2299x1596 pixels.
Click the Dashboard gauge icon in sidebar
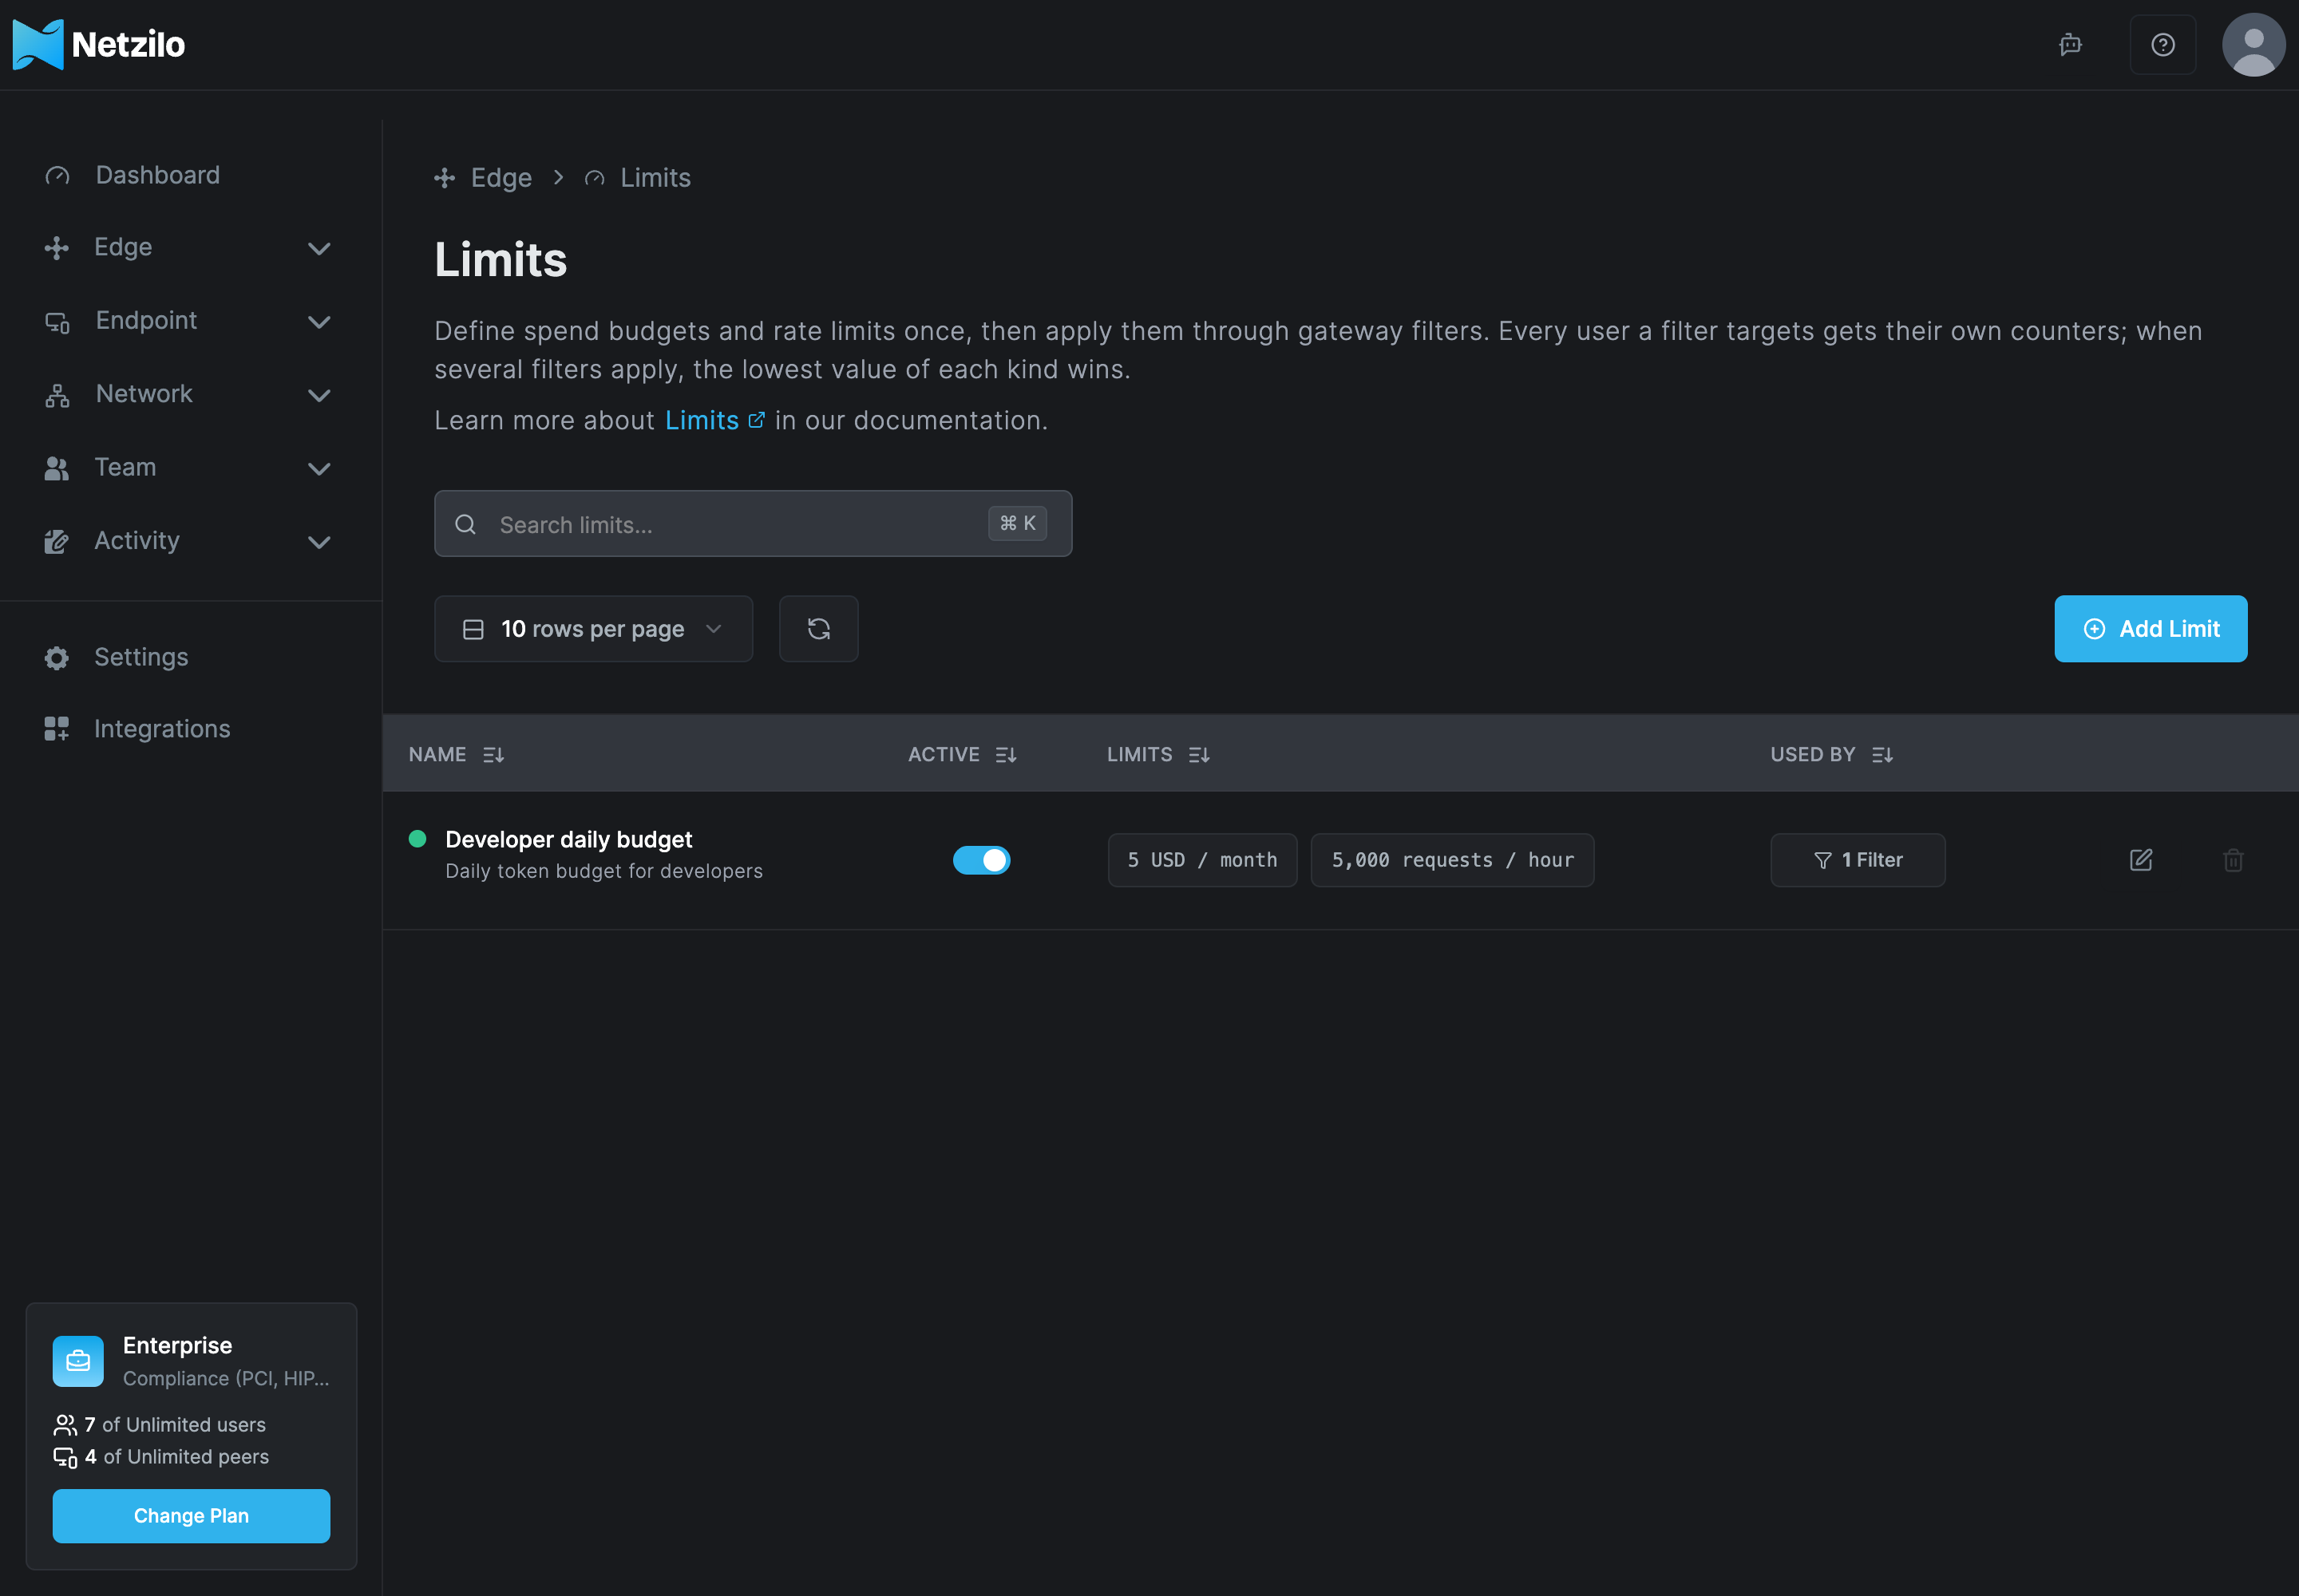point(57,176)
